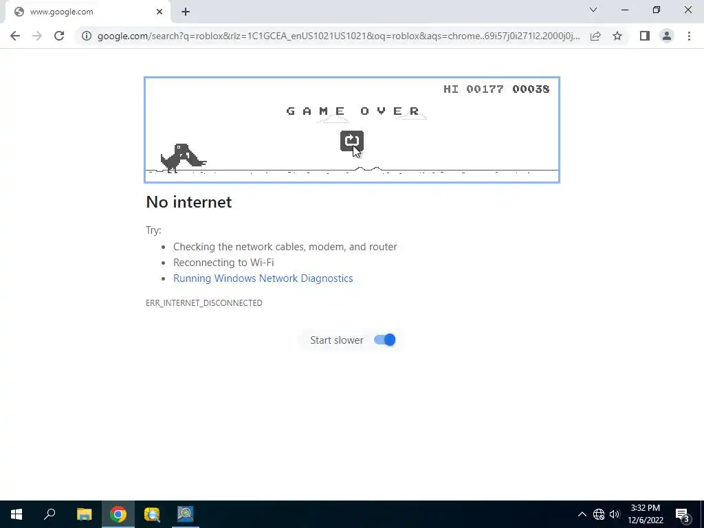This screenshot has width=704, height=528.
Task: Click Reconnecting to Wi-Fi suggestion text
Action: [x=223, y=263]
